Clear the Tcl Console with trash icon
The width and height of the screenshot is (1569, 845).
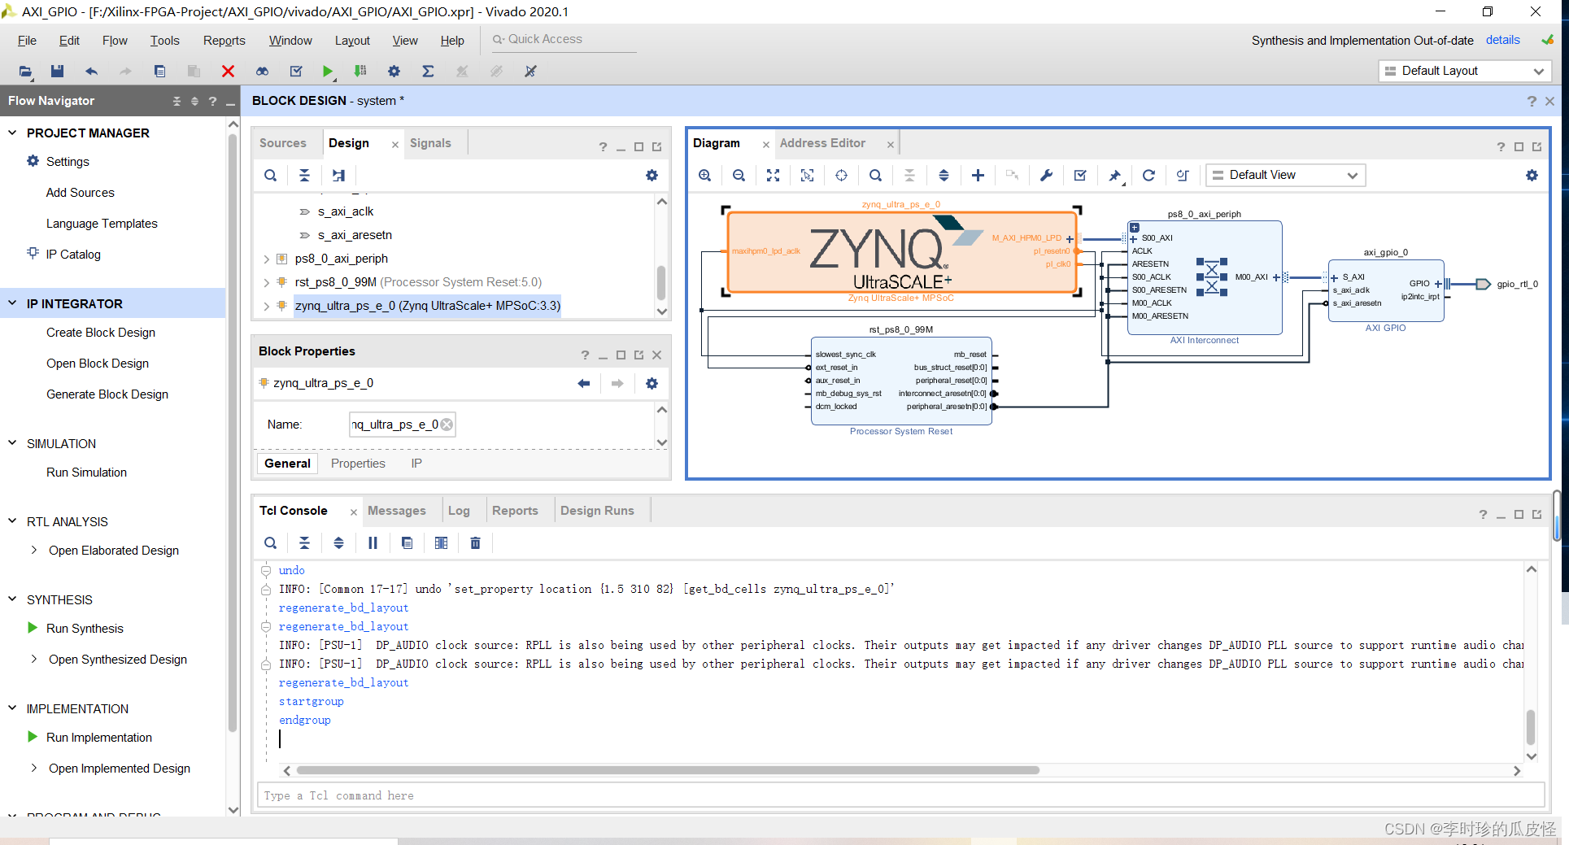(475, 543)
